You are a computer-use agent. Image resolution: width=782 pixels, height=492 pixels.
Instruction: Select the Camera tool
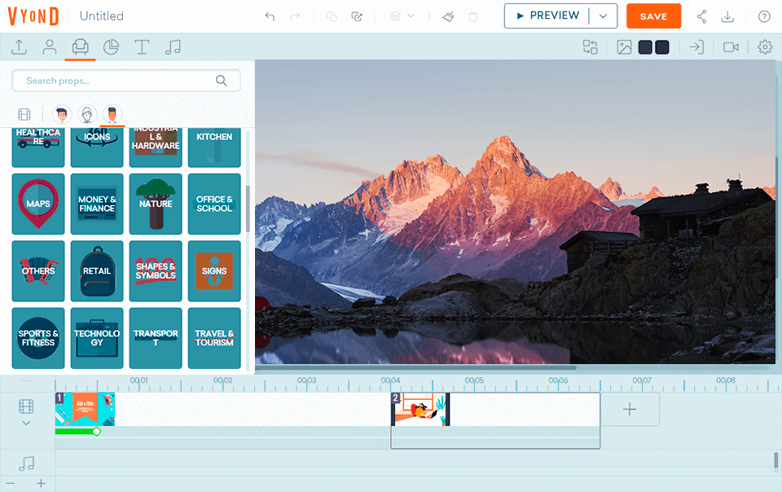coord(731,47)
